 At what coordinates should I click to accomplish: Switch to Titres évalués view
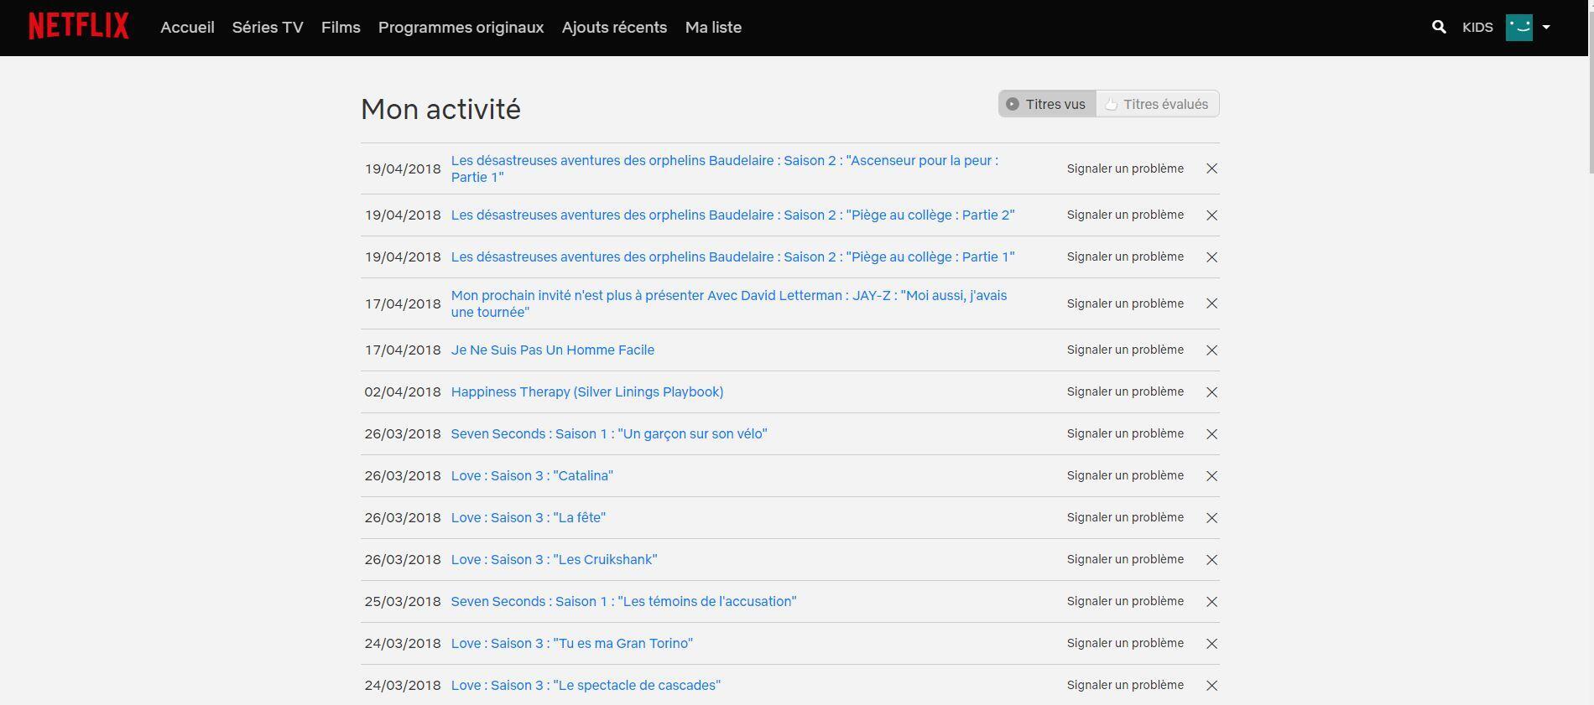[1157, 104]
